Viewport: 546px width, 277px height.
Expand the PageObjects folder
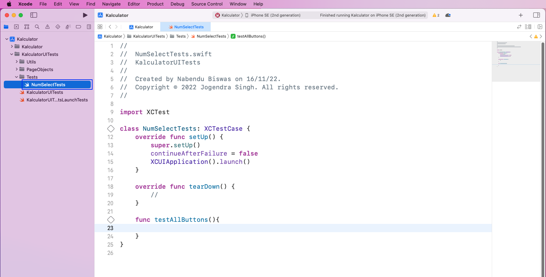(x=17, y=69)
